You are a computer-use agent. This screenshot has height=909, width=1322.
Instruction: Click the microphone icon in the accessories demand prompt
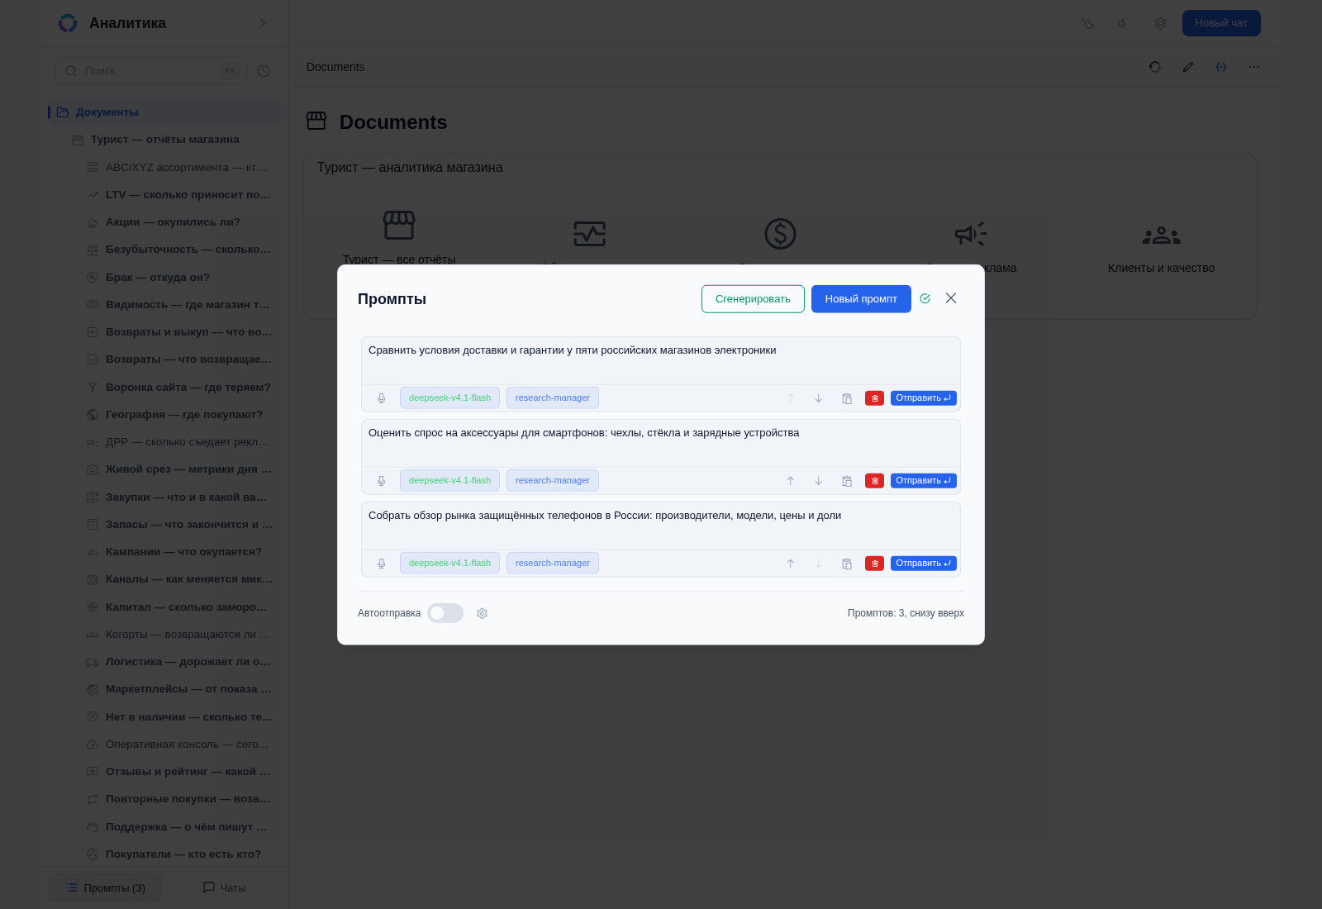click(381, 481)
